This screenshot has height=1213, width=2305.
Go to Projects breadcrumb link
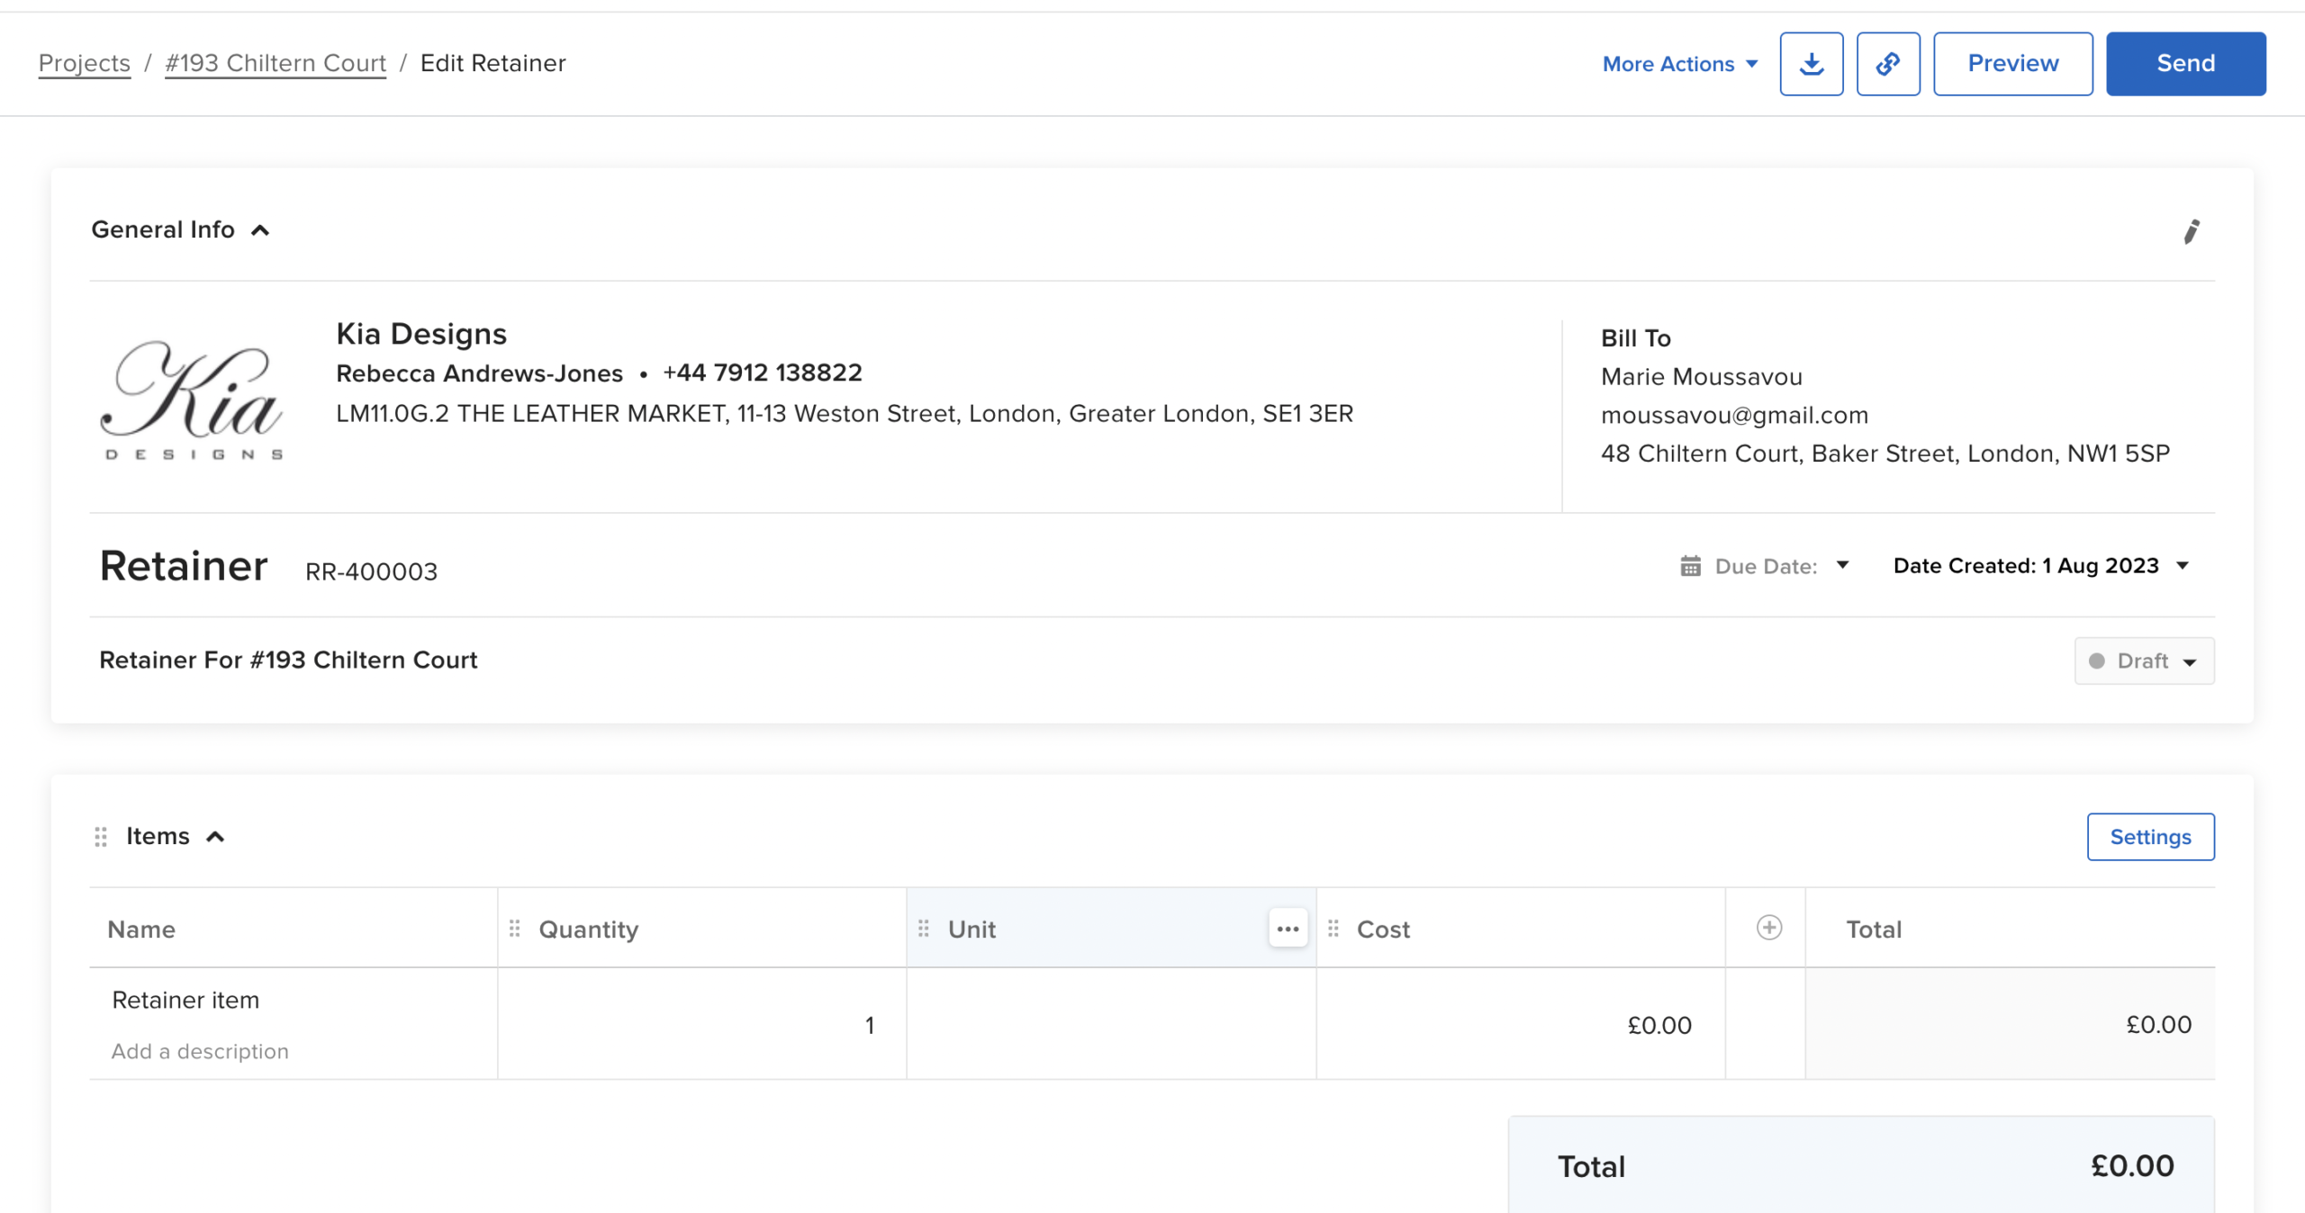(x=84, y=63)
